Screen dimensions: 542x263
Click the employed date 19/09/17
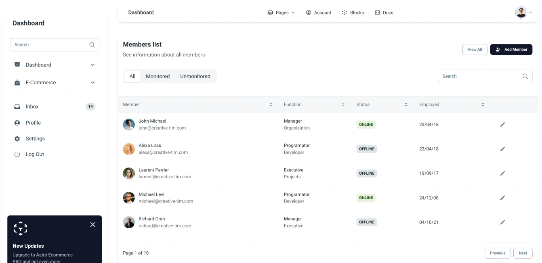[x=429, y=173]
